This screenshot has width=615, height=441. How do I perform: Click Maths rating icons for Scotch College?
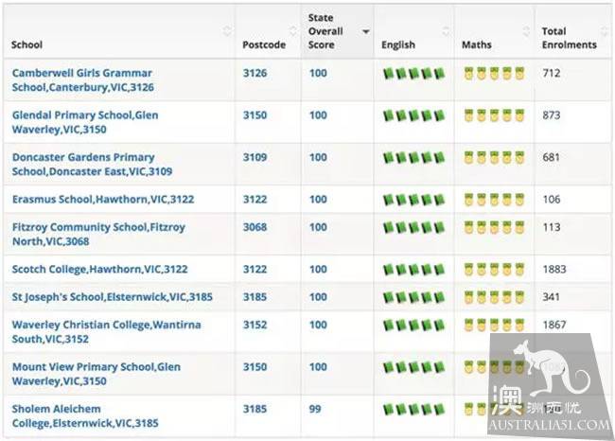tap(494, 270)
